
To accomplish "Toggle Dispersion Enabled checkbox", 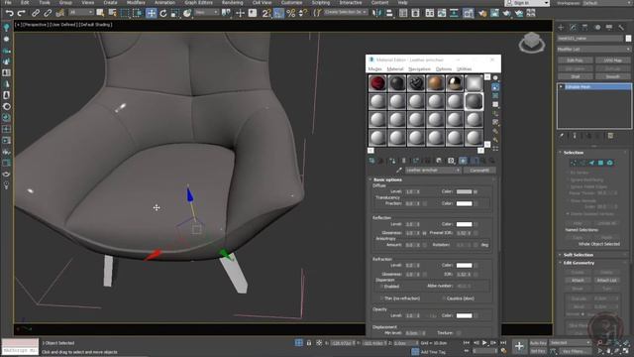I will (x=381, y=287).
